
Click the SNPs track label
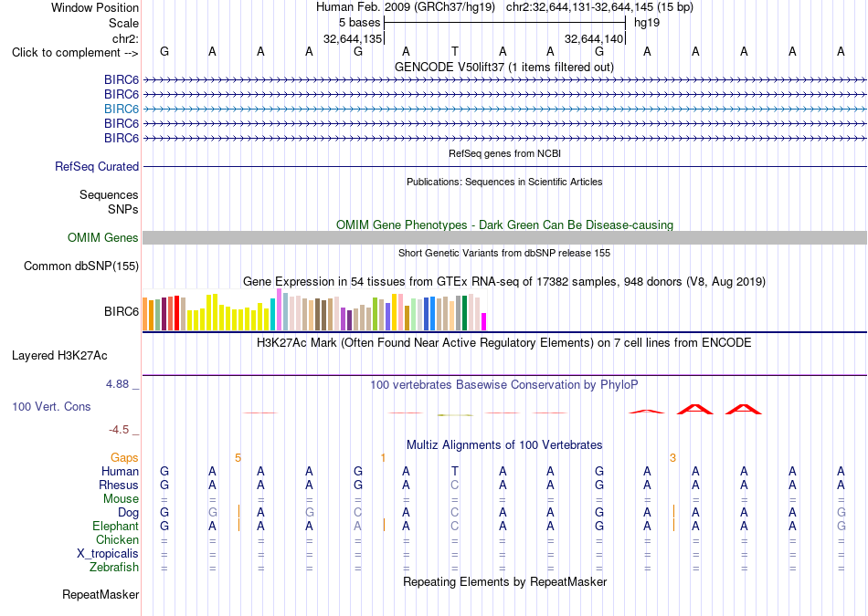coord(123,209)
